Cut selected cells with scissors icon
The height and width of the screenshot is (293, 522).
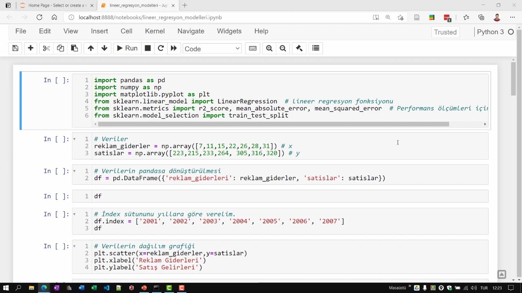46,48
